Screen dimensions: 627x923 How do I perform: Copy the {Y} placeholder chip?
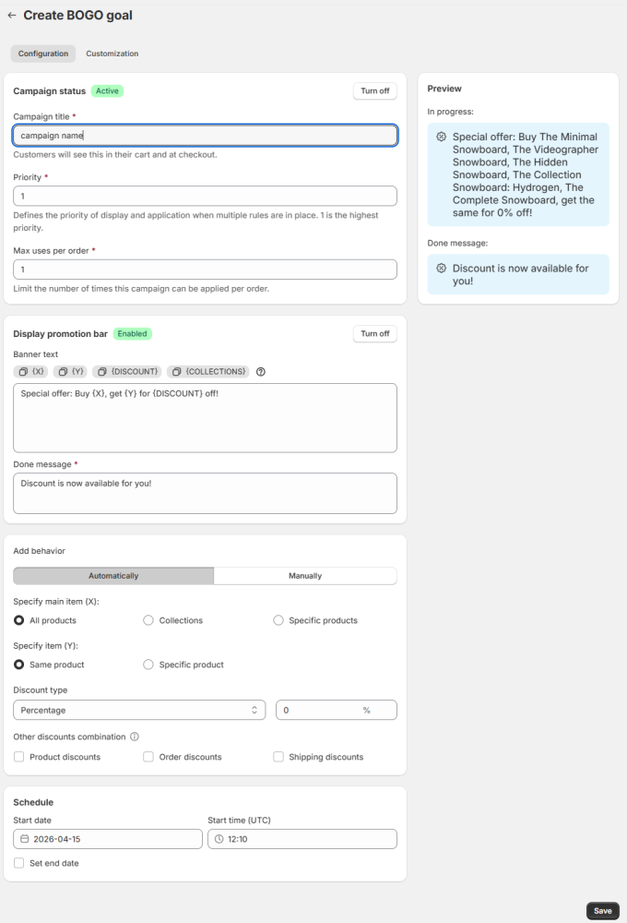71,371
